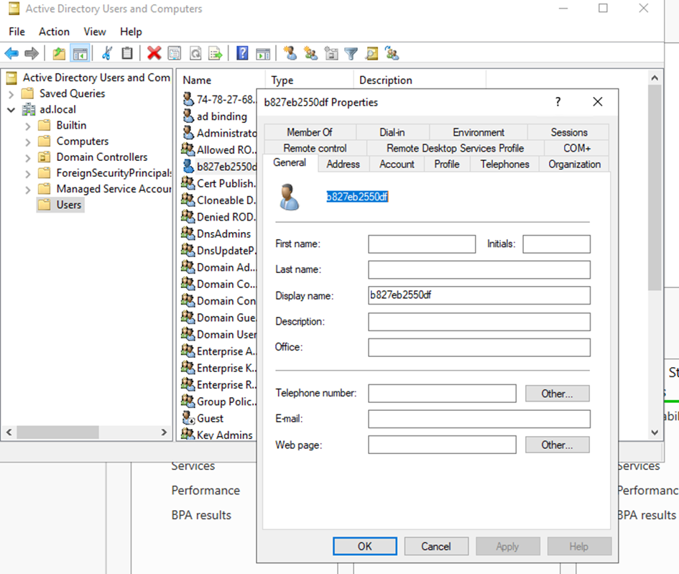Image resolution: width=679 pixels, height=574 pixels.
Task: Collapse the ad.local domain node
Action: point(11,110)
